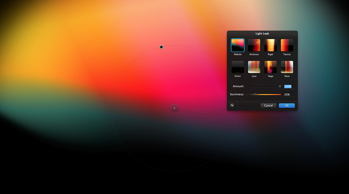
Task: Click the center point handle of the effect
Action: pyautogui.click(x=174, y=108)
